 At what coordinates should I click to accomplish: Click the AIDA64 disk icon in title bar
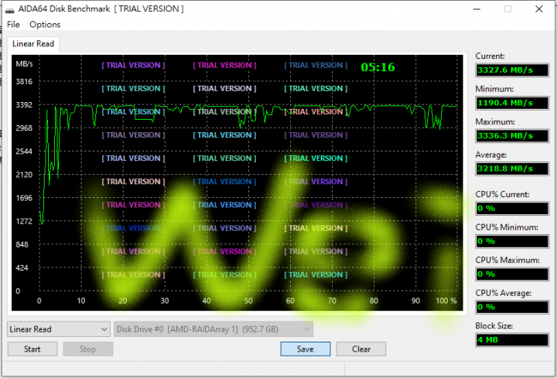click(x=10, y=9)
